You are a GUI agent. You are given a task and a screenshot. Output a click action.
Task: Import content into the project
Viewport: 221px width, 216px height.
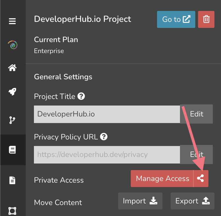[x=140, y=201]
